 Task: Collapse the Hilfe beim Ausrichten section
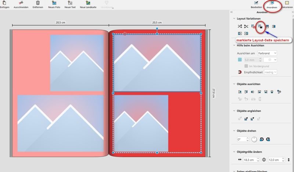[x=234, y=46]
